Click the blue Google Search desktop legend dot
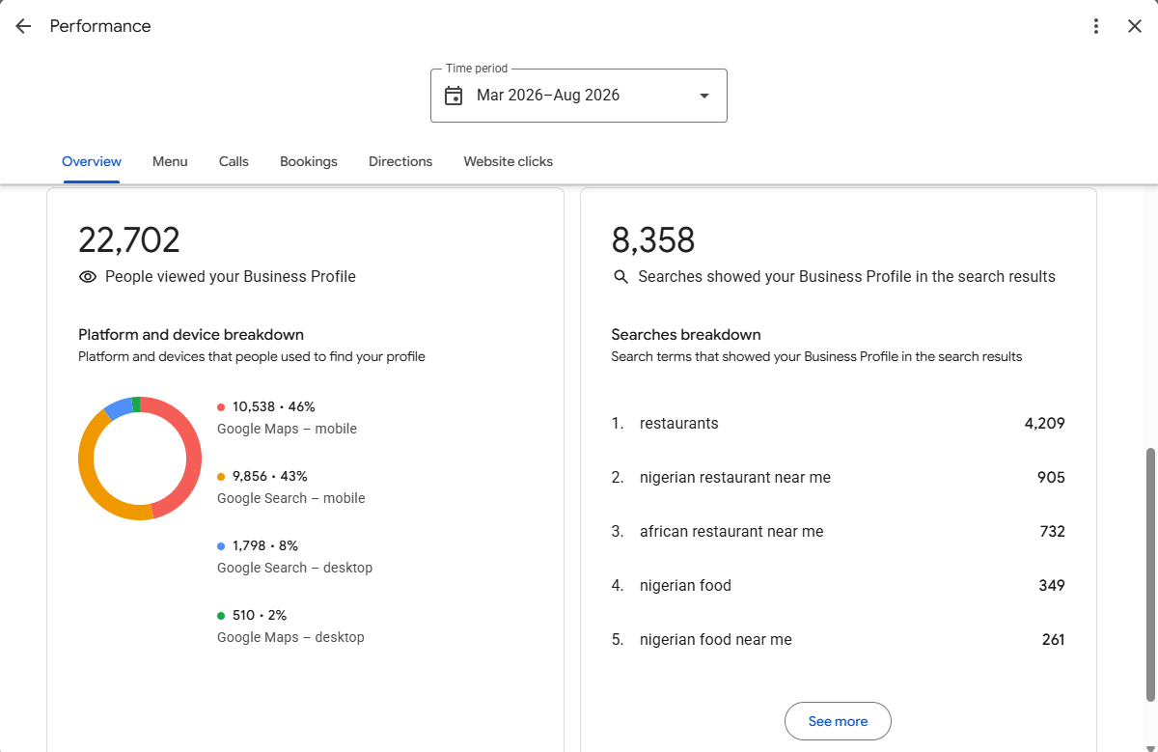Viewport: 1158px width, 752px height. (221, 546)
